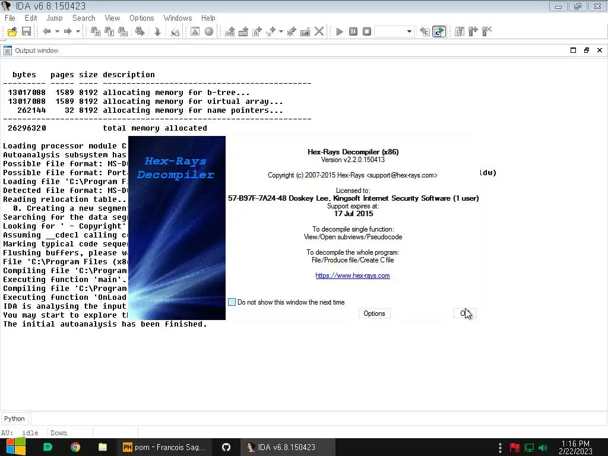Undock the Output window panel
This screenshot has width=608, height=456.
[586, 50]
